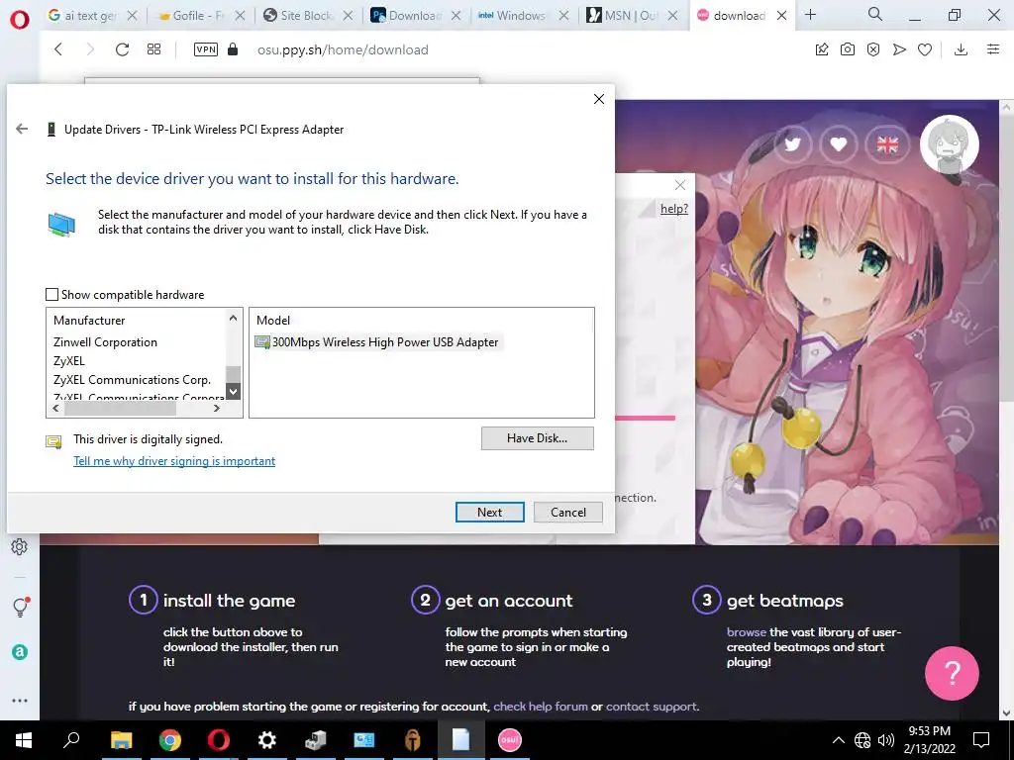Open Chrome from taskbar
The height and width of the screenshot is (760, 1014).
170,740
